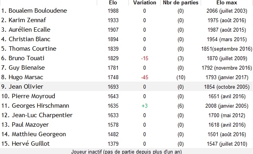253x154 pixels.
Task: Click the Nbr de parties column header
Action: (180, 3)
